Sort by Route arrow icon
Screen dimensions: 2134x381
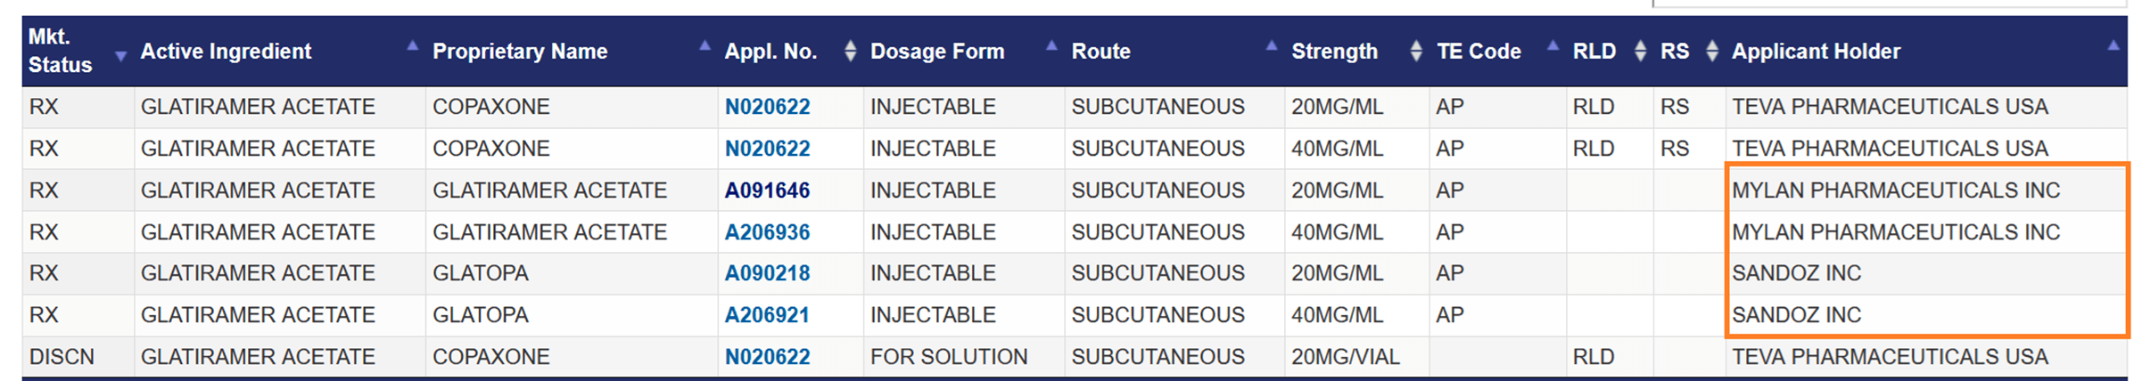point(1271,45)
